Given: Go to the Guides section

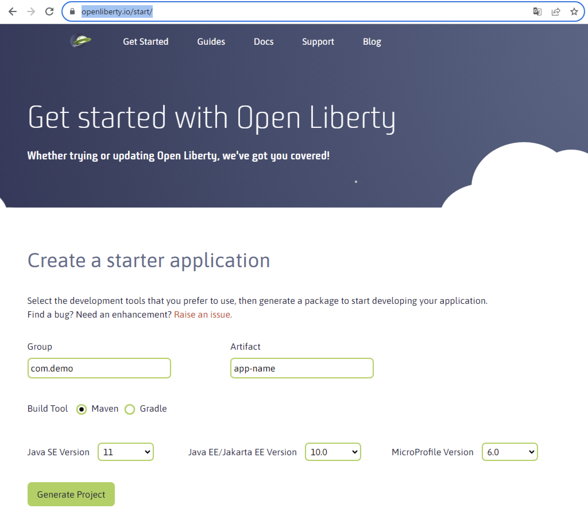Looking at the screenshot, I should [x=211, y=41].
